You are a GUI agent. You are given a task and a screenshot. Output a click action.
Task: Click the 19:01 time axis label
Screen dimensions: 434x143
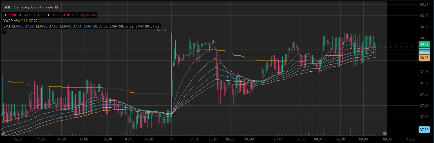point(127,139)
